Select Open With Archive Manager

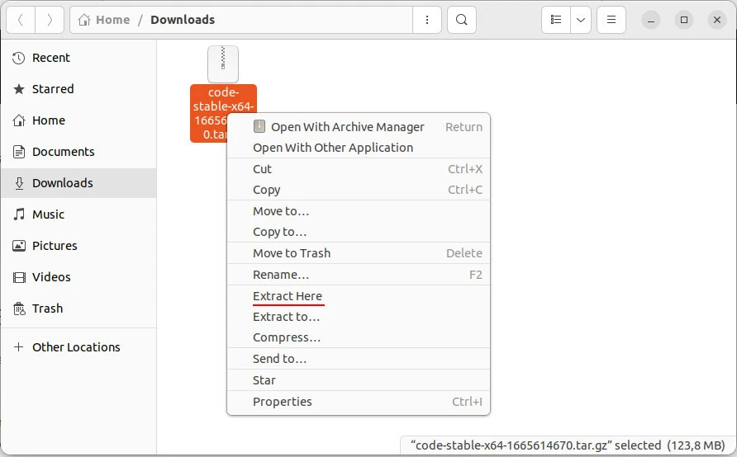pyautogui.click(x=347, y=127)
